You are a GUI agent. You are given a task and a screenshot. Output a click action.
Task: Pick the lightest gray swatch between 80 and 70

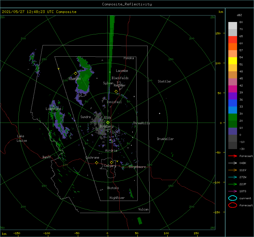[x=233, y=26]
